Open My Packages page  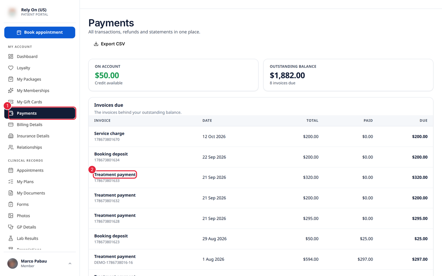tap(40, 79)
